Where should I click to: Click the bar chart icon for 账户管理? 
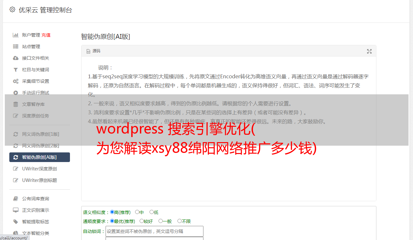click(15, 35)
